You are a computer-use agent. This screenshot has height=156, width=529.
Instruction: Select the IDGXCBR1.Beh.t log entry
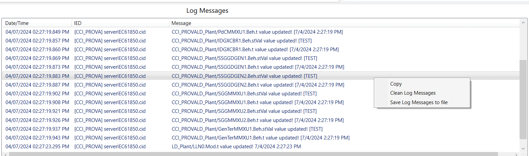(261, 49)
